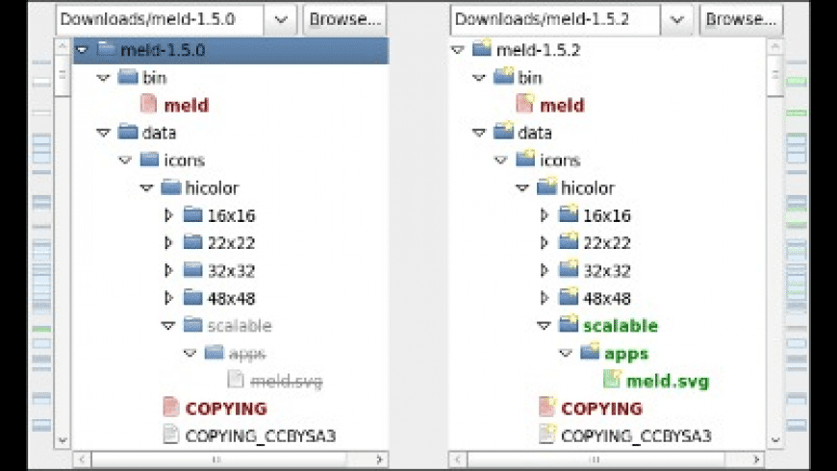Click the bin folder icon in left pane
The width and height of the screenshot is (837, 471).
point(128,77)
